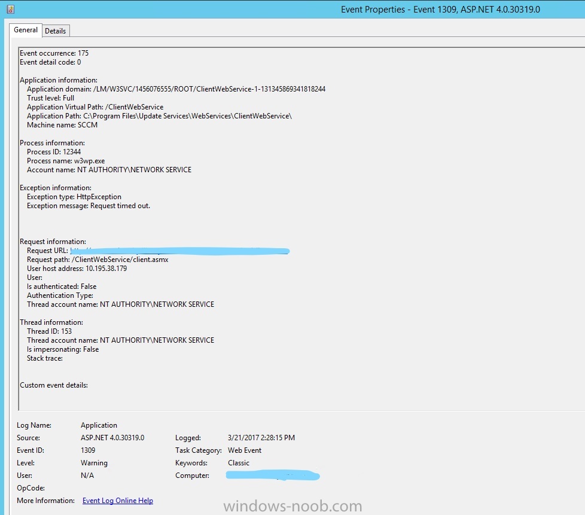Select the 'Event occurrence: 175' line
This screenshot has width=585, height=515.
click(54, 53)
